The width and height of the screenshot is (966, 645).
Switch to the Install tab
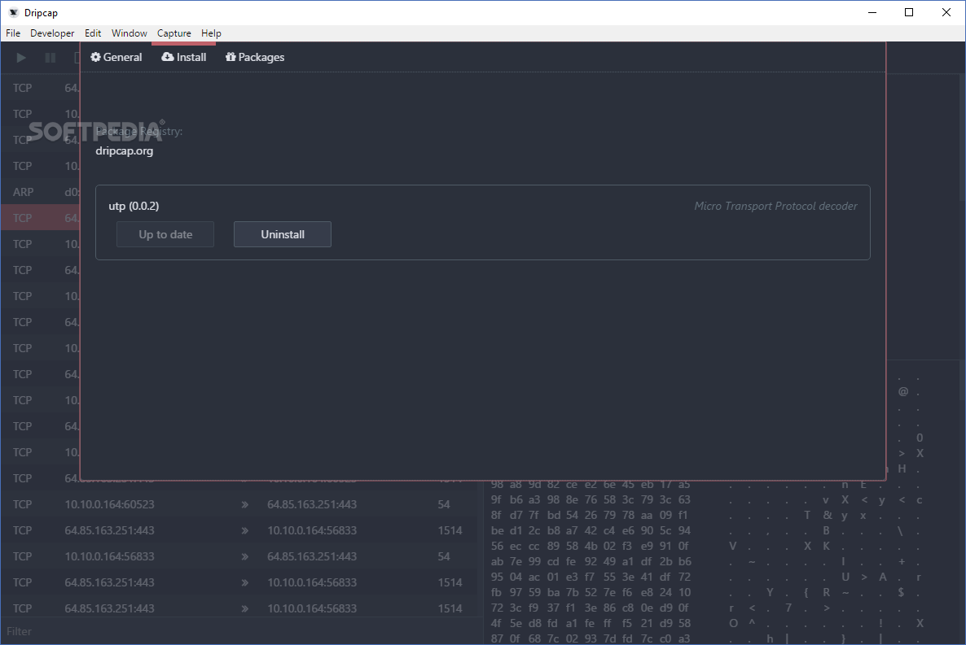184,57
